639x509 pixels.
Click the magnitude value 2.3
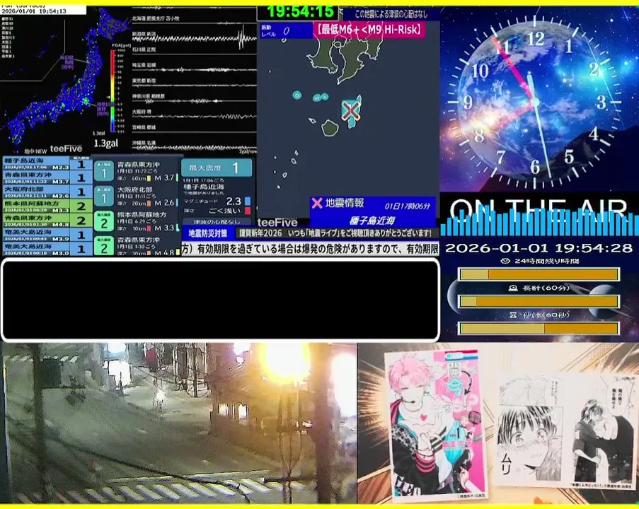(234, 201)
